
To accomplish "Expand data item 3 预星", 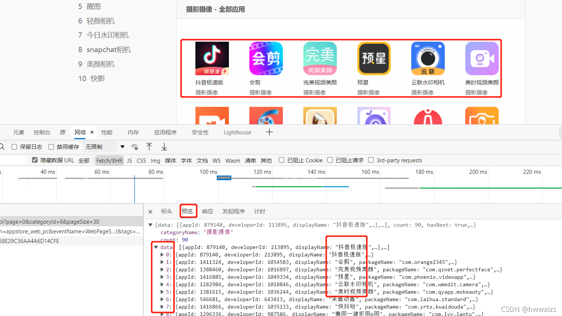I will click(x=162, y=277).
